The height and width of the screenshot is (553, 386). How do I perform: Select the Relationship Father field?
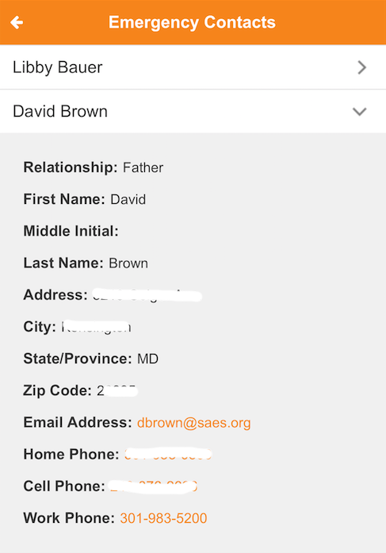tap(94, 167)
